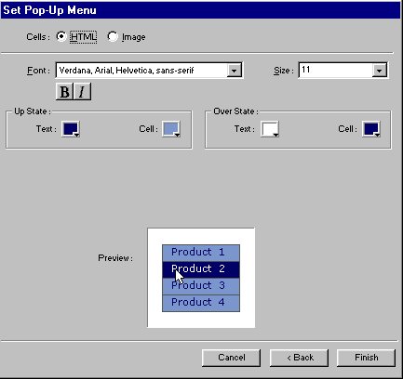Select the Image cells radio button
This screenshot has width=403, height=379.
click(x=113, y=36)
